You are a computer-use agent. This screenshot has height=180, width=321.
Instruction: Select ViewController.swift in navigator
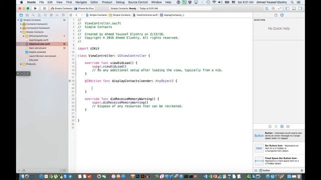click(39, 44)
